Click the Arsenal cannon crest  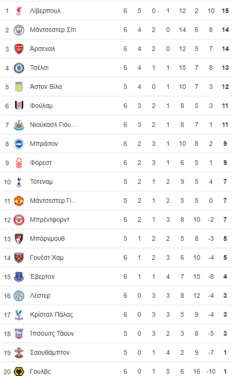[19, 49]
